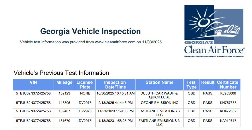The width and height of the screenshot is (252, 130).
Task: Click the NONE license plate cell
Action: pyautogui.click(x=85, y=93)
